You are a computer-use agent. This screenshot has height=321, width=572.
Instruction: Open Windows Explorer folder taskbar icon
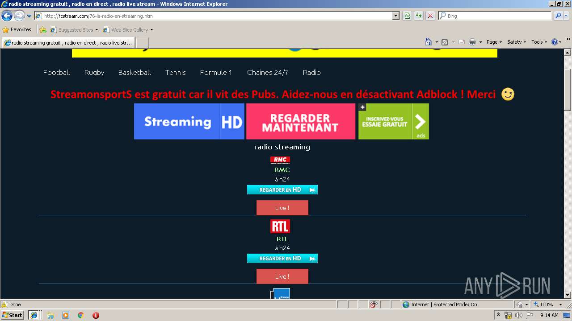50,315
